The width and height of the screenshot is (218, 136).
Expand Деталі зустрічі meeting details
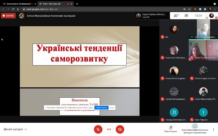click(15, 129)
